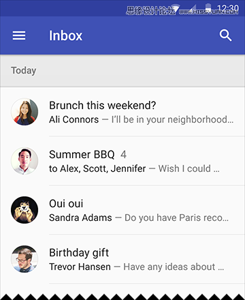Select the Summer BBQ sender avatar

point(24,161)
